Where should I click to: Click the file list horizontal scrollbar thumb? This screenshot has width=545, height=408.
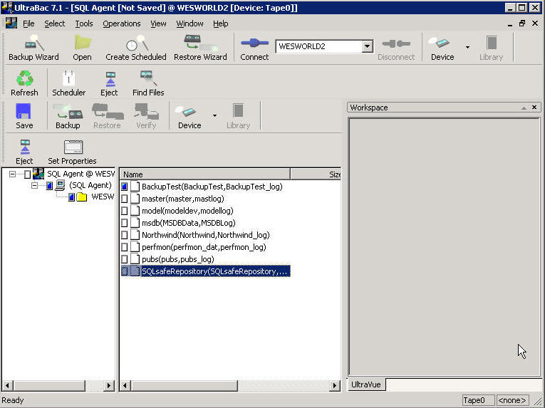[x=185, y=385]
